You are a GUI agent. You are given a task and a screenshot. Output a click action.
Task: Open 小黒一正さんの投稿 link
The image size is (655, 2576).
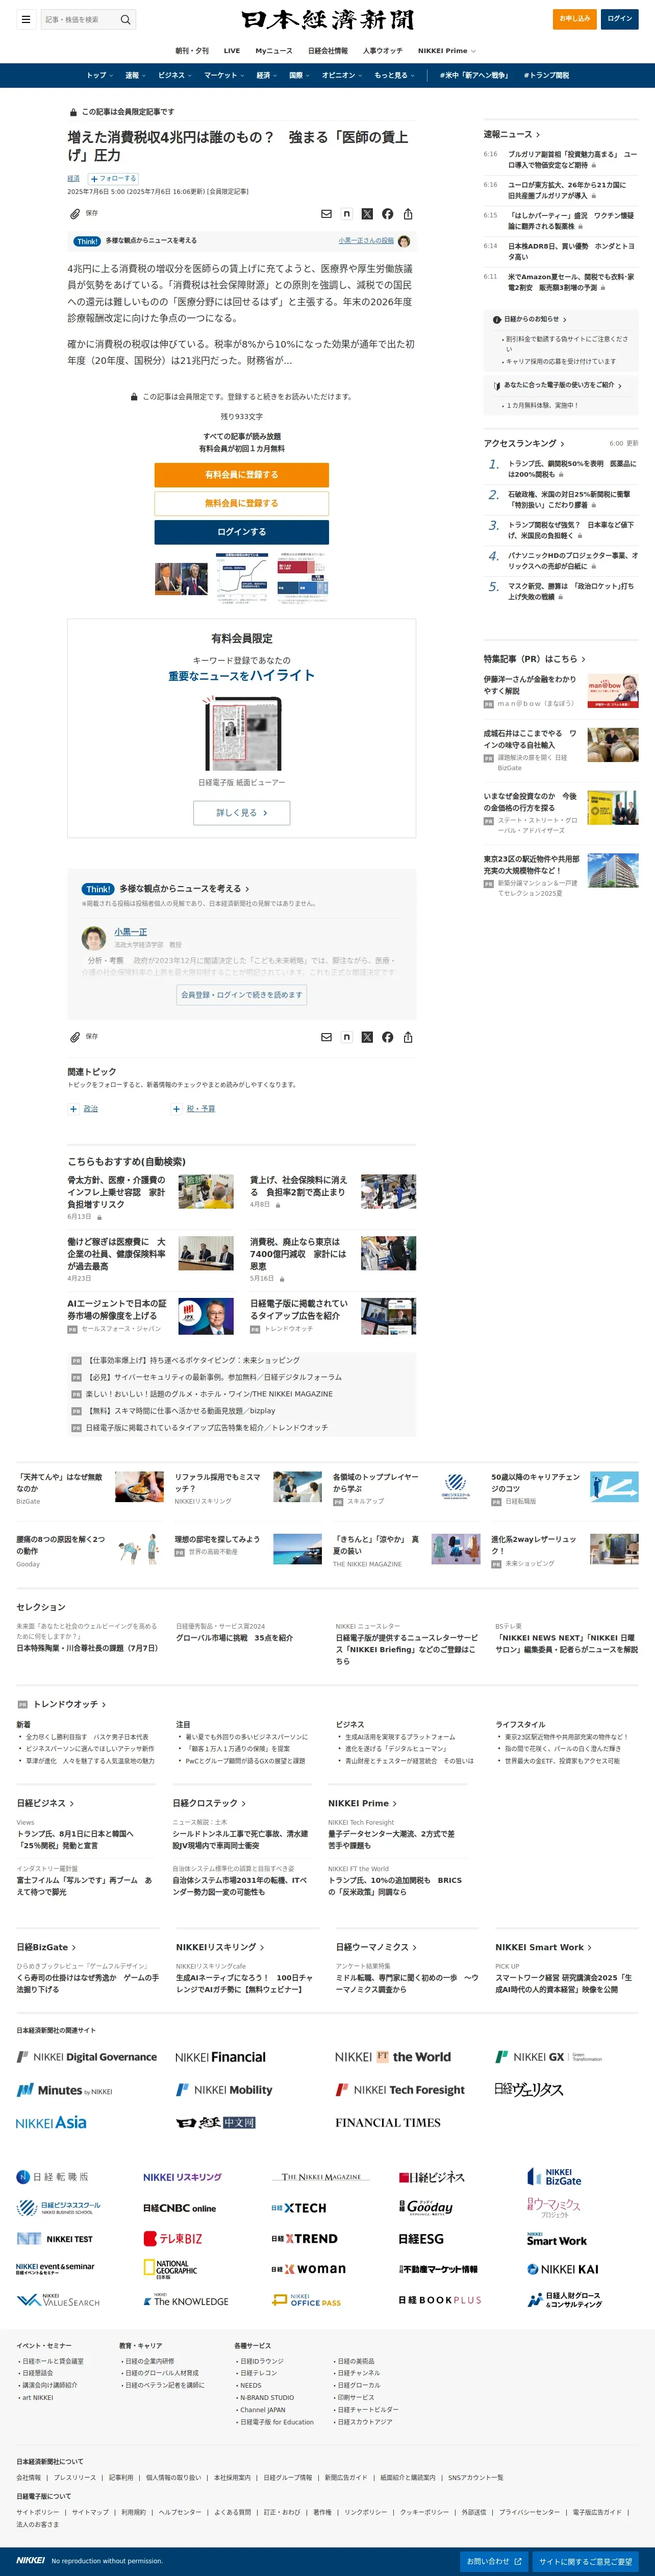(365, 241)
